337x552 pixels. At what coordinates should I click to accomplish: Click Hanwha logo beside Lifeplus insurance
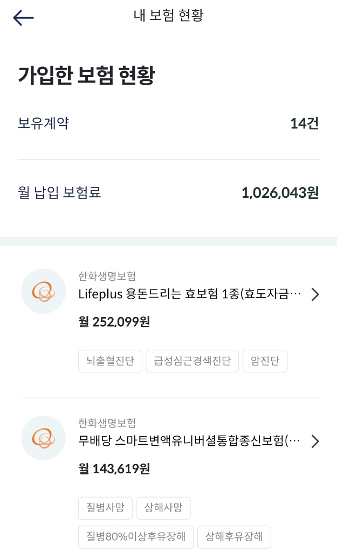pos(44,291)
